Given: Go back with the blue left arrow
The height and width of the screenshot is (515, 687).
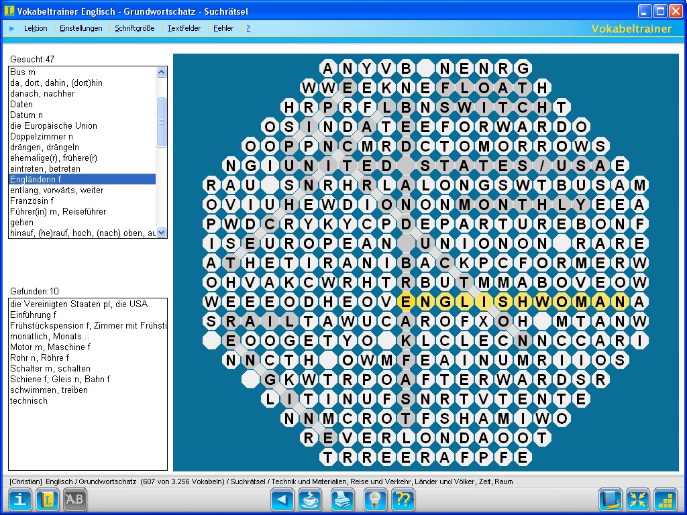Looking at the screenshot, I should [282, 499].
